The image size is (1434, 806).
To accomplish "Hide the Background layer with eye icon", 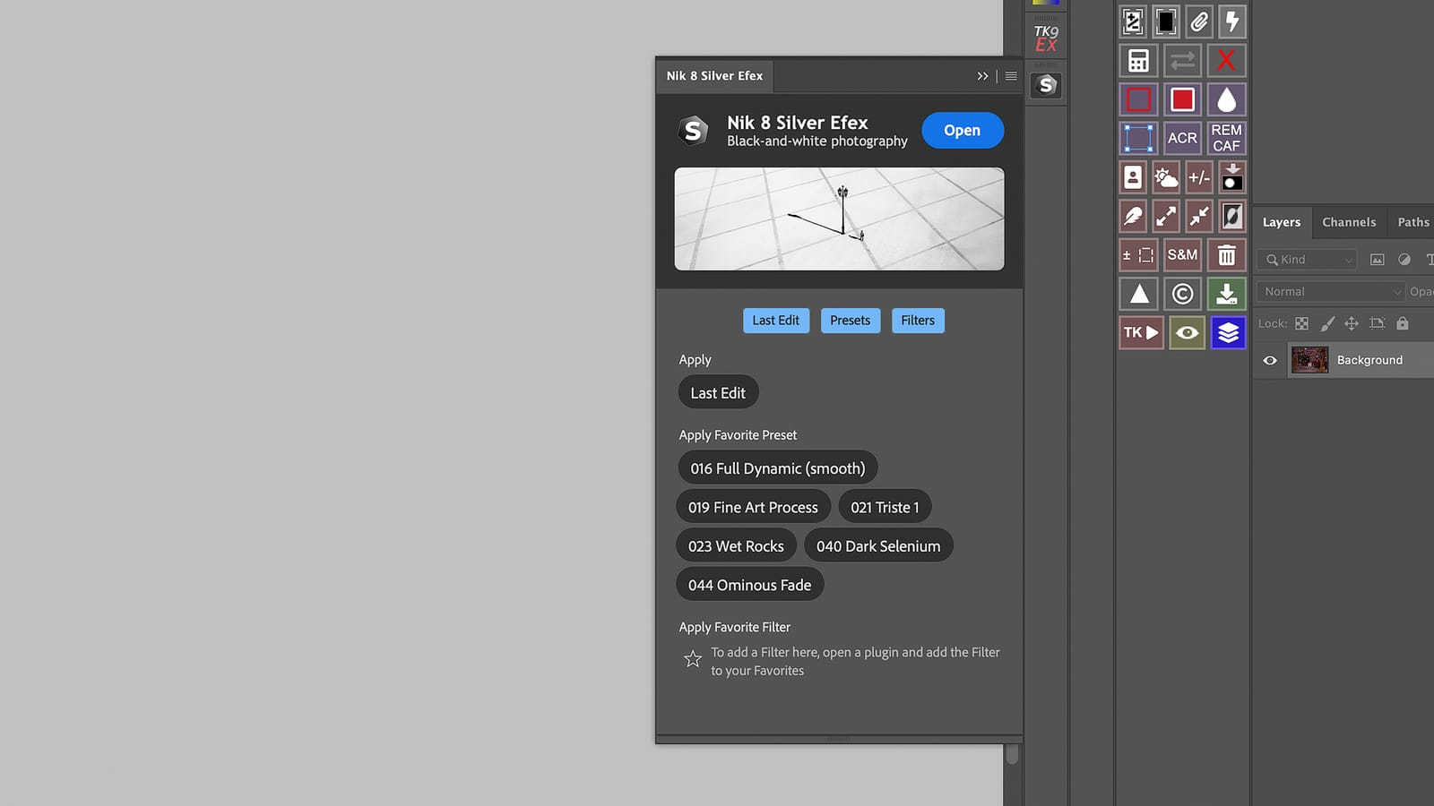I will [x=1270, y=361].
